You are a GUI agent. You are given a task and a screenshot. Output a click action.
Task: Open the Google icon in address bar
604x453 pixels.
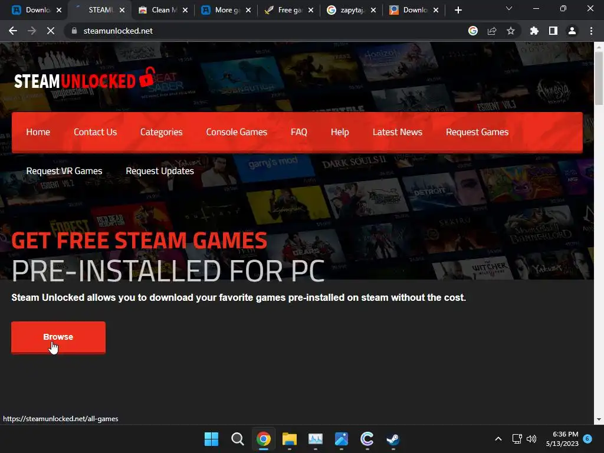point(473,31)
